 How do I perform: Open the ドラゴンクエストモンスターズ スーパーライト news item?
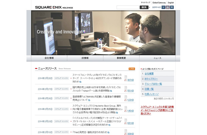(97, 78)
